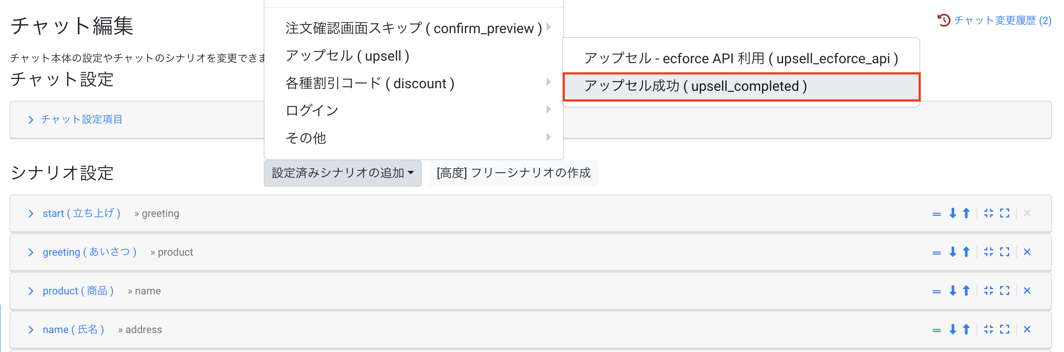1064x352 pixels.
Task: Click the chat history clock icon
Action: pos(944,20)
